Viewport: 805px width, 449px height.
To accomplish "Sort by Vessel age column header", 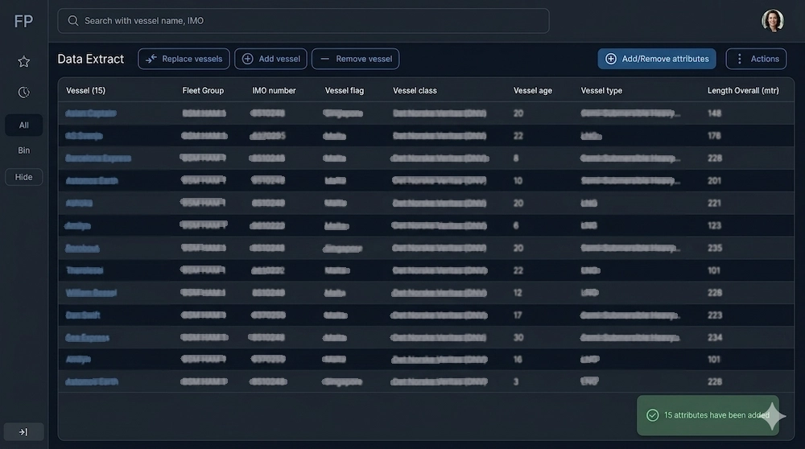I will point(533,91).
